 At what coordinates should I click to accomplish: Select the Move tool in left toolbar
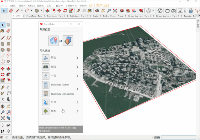pyautogui.click(x=3, y=69)
